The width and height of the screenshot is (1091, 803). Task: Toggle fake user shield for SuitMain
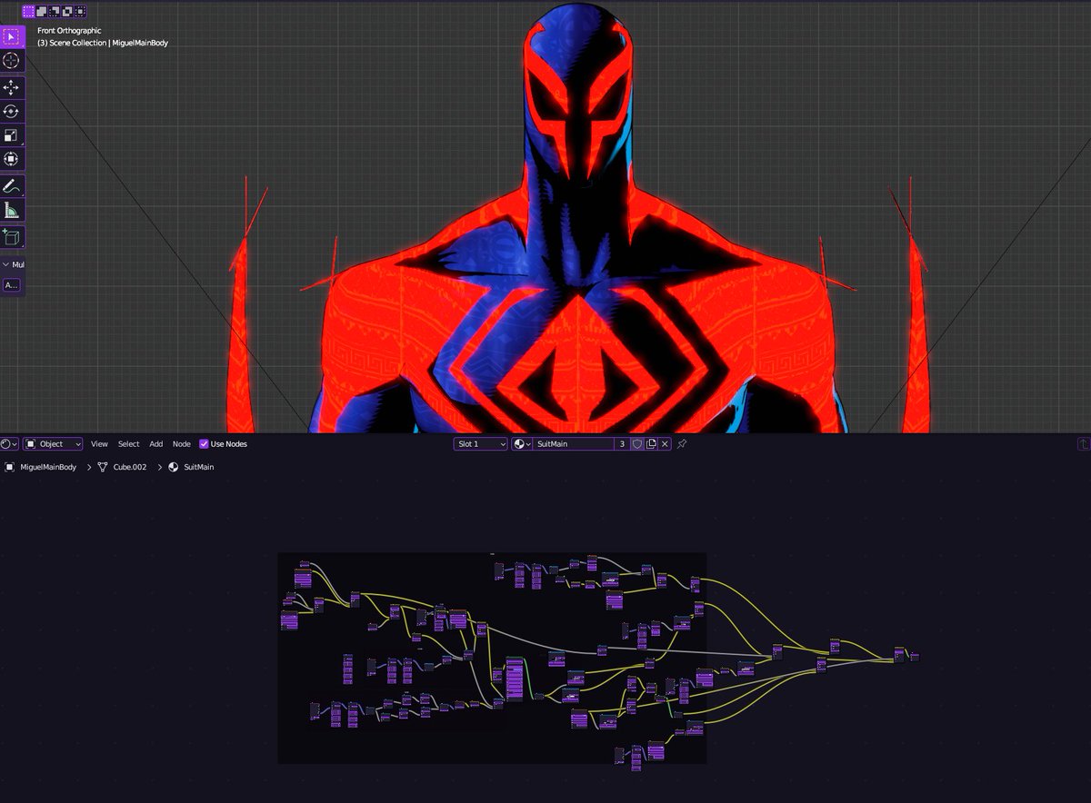[x=637, y=444]
